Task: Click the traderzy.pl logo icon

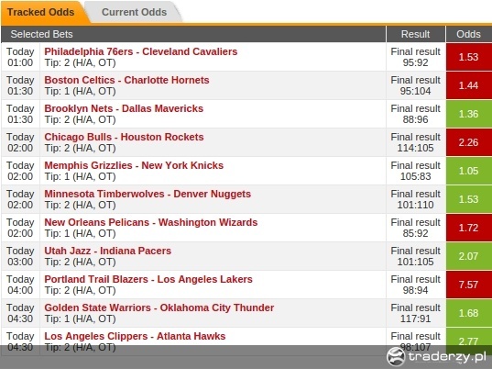Action: click(396, 356)
